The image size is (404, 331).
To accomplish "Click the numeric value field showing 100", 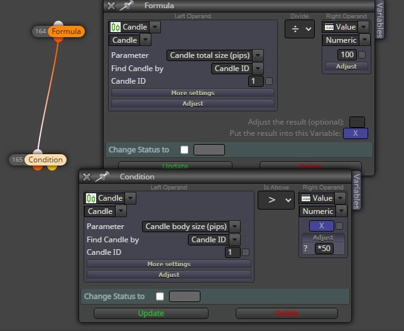I will [347, 55].
